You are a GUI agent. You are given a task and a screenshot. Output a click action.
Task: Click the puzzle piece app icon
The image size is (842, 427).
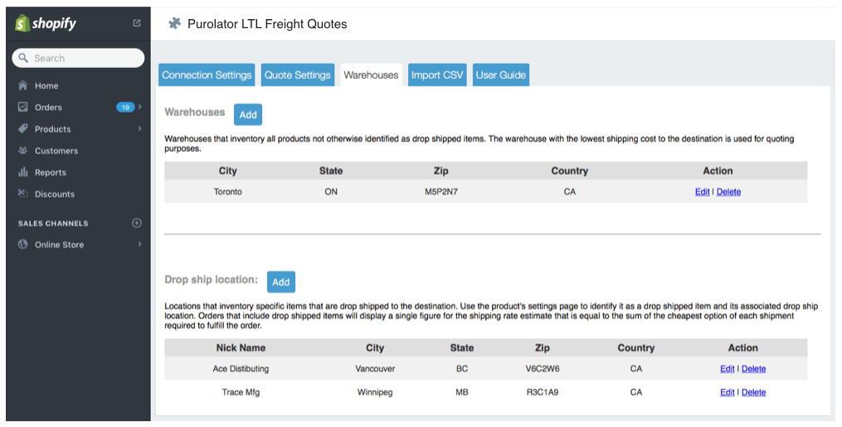click(174, 23)
